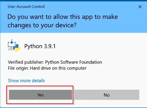Click the 'Do you want to allow' heading line

click(63, 17)
